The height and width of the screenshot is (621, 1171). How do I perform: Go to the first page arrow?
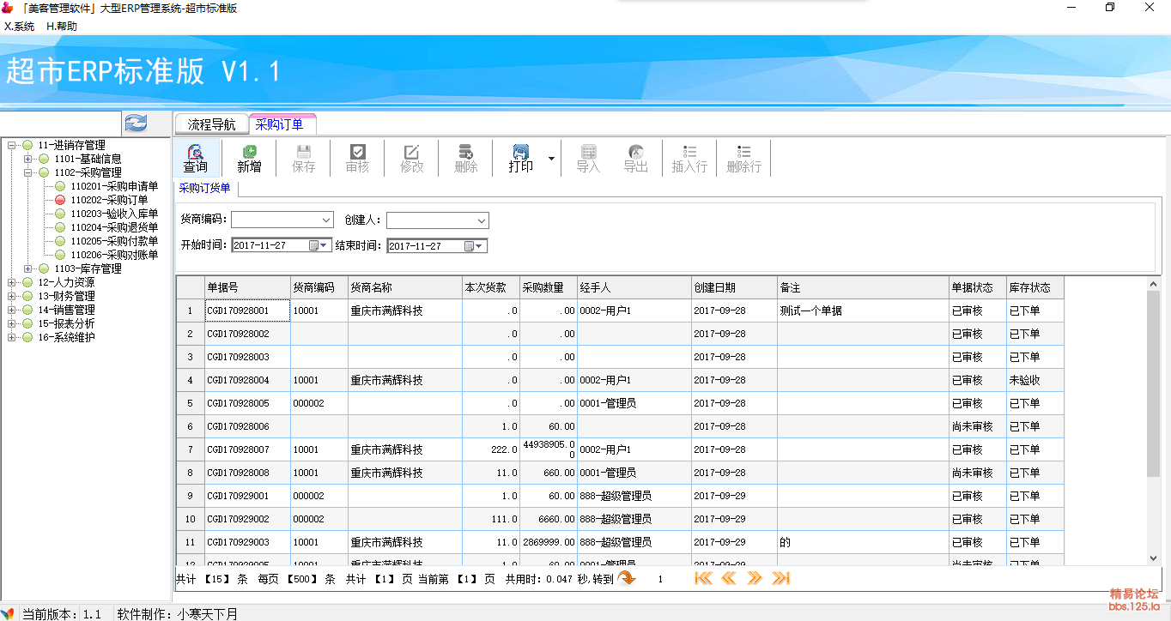[703, 579]
